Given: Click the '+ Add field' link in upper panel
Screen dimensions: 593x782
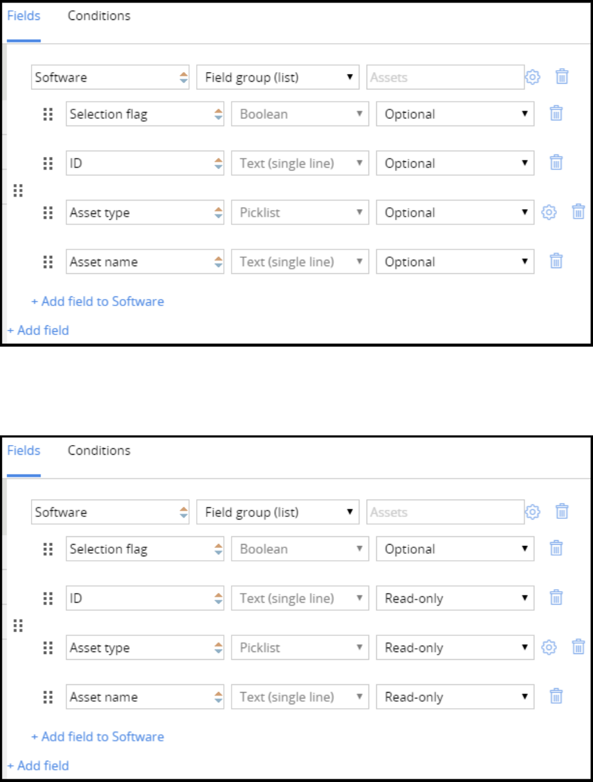Looking at the screenshot, I should click(x=38, y=331).
